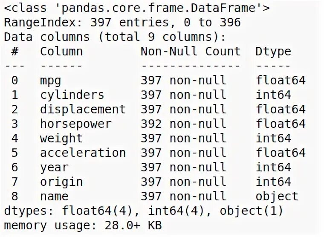Click the 'int64' dtype of weight row
The image size is (324, 237).
273,139
